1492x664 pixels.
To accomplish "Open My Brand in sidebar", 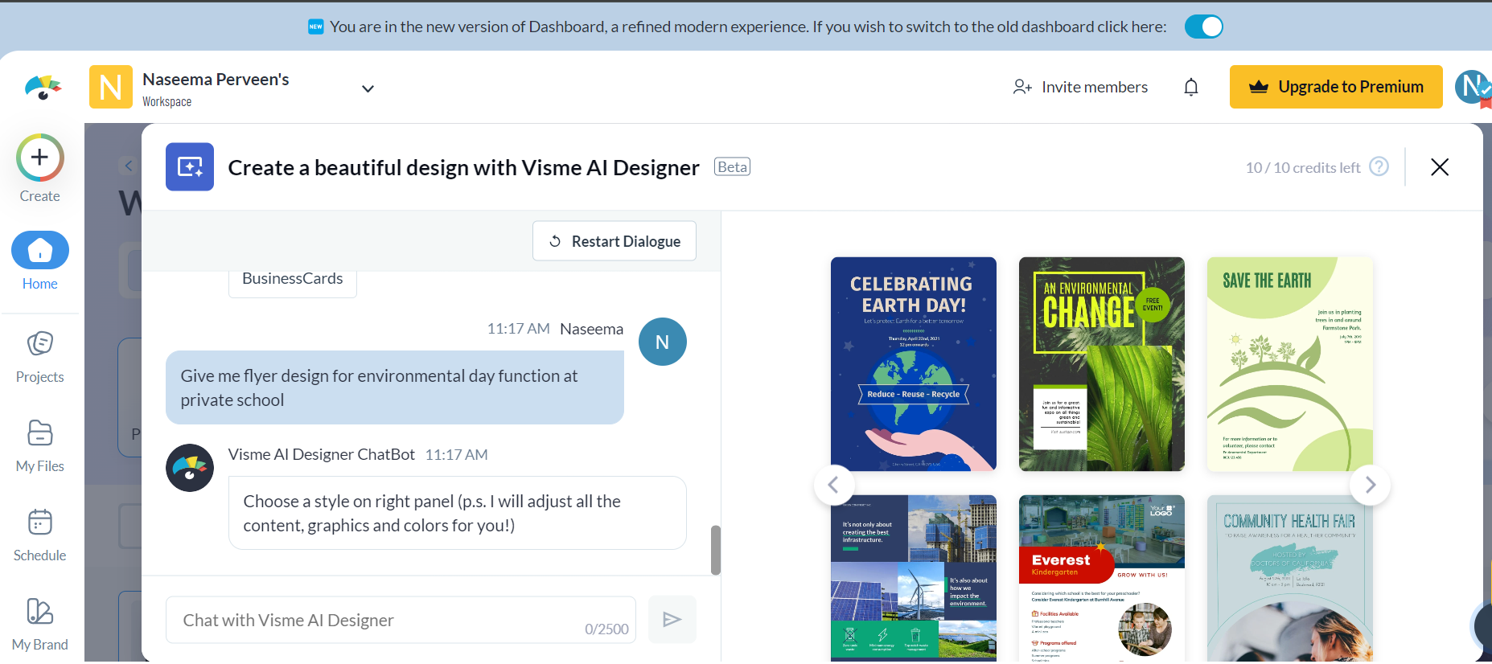I will (39, 625).
